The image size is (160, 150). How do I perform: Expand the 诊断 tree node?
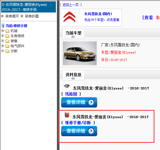pos(3,51)
